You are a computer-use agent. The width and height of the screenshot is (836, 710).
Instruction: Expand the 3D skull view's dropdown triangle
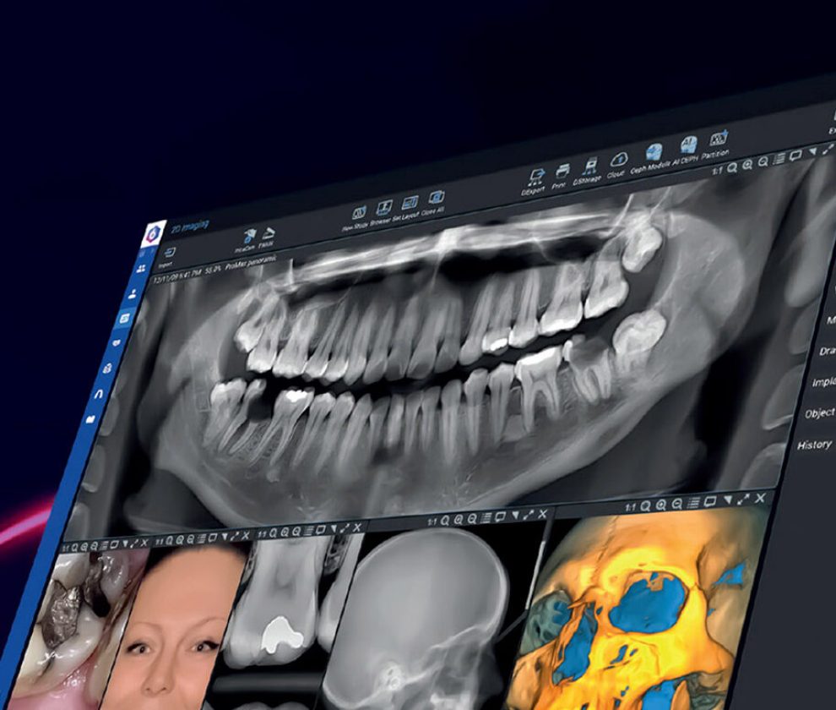pos(726,501)
